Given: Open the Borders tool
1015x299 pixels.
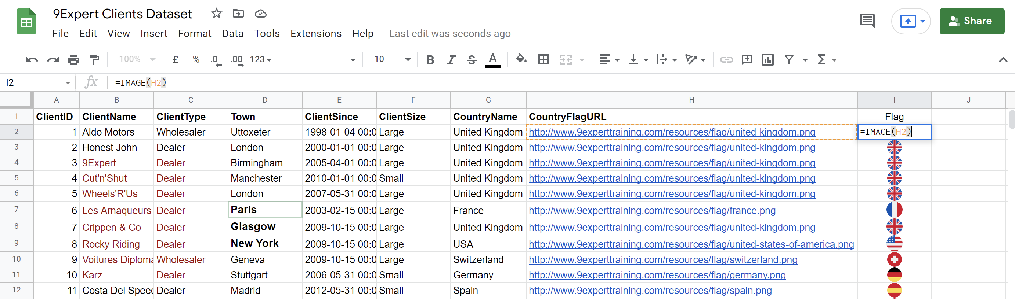Looking at the screenshot, I should [543, 60].
